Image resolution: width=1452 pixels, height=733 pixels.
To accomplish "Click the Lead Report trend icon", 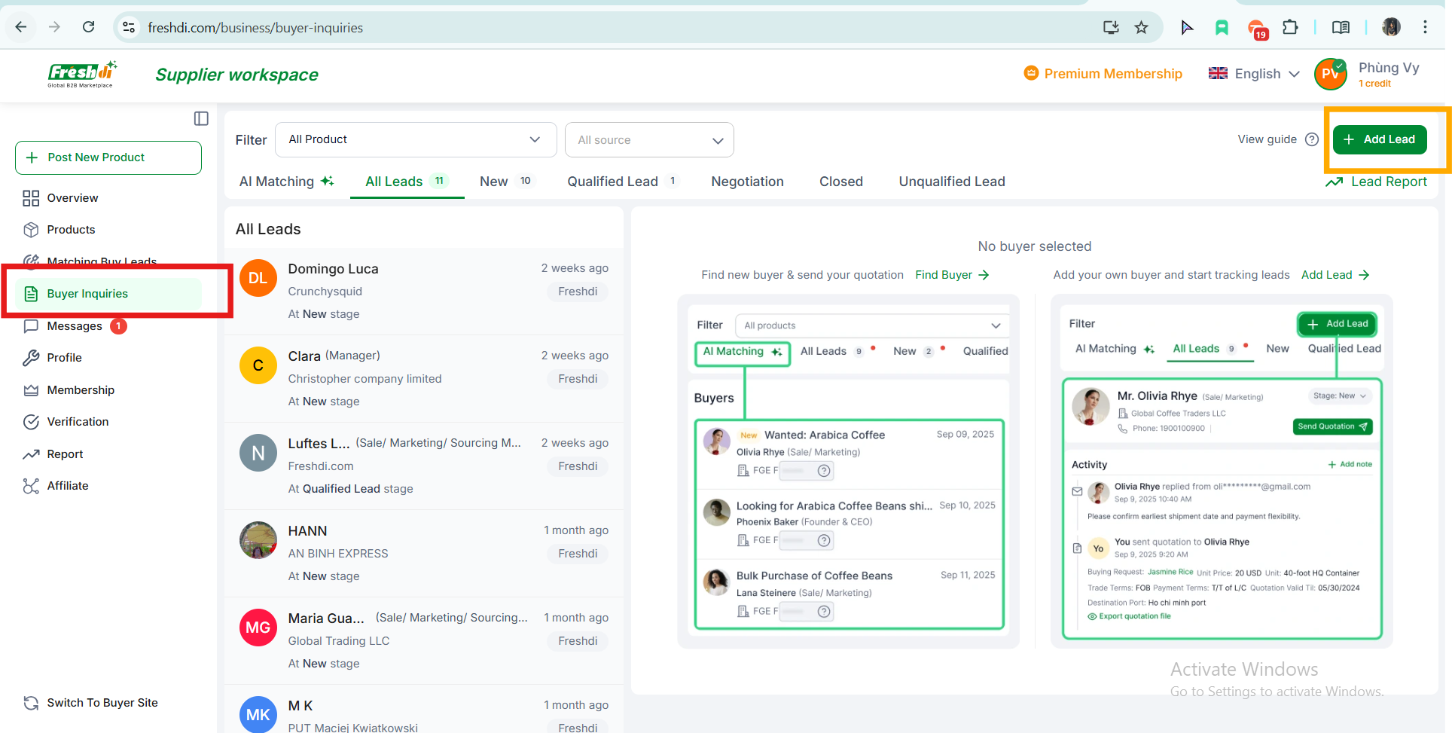I will click(x=1335, y=182).
